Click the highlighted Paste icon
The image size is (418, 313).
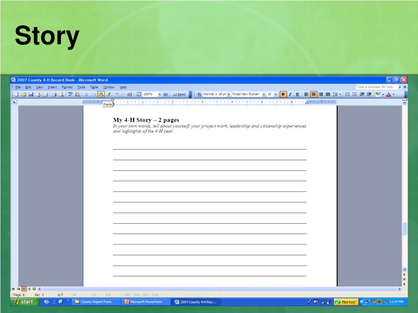(x=101, y=94)
